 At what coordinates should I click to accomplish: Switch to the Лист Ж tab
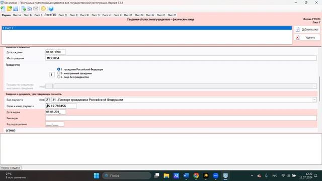(x=85, y=15)
